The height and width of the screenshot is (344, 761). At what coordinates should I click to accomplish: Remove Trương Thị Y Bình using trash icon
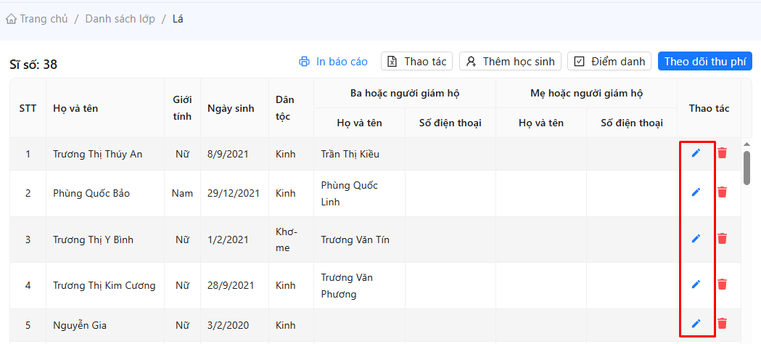pos(722,239)
